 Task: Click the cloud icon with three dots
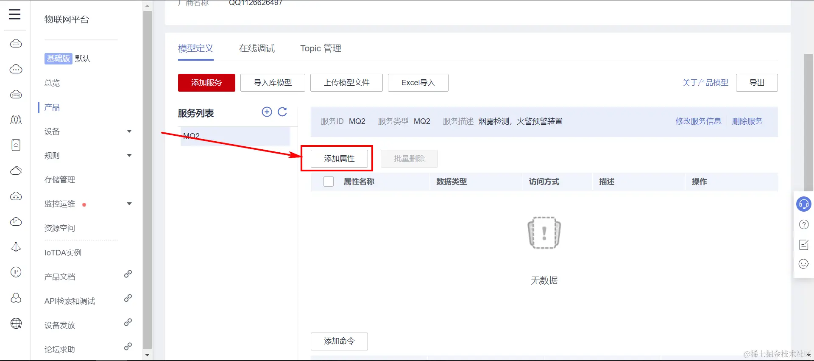16,69
